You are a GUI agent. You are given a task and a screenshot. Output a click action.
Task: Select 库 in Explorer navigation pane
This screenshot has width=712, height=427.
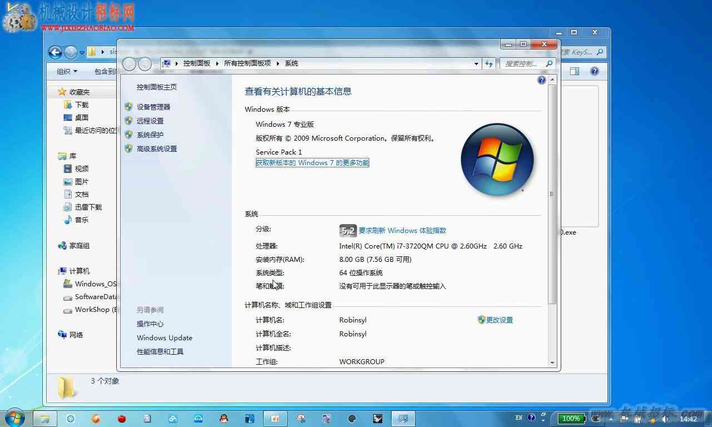pyautogui.click(x=73, y=156)
